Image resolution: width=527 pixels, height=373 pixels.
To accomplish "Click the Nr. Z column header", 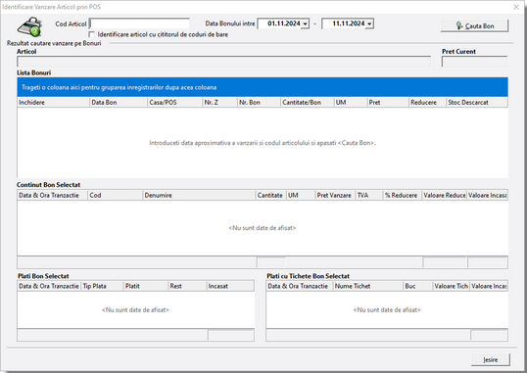I will 220,103.
